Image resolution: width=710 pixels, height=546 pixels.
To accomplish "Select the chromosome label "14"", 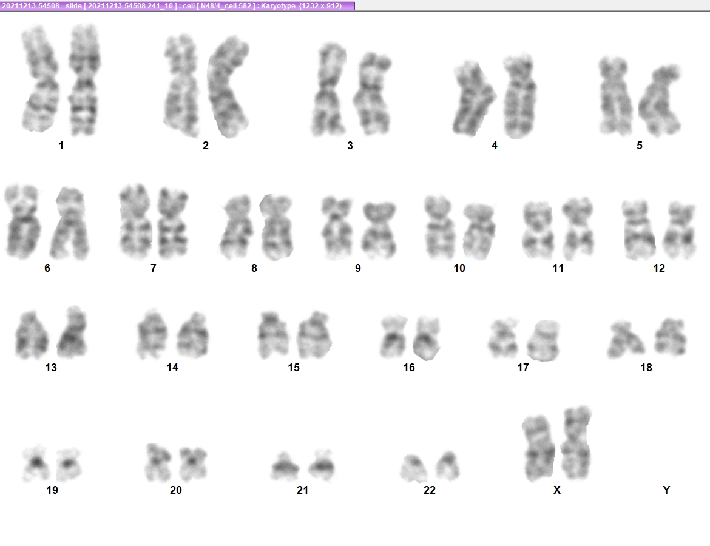I will coord(172,368).
